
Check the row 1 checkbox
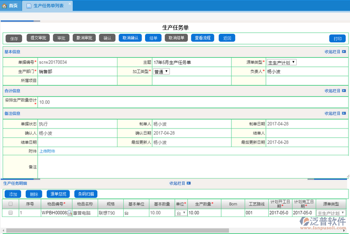10,213
